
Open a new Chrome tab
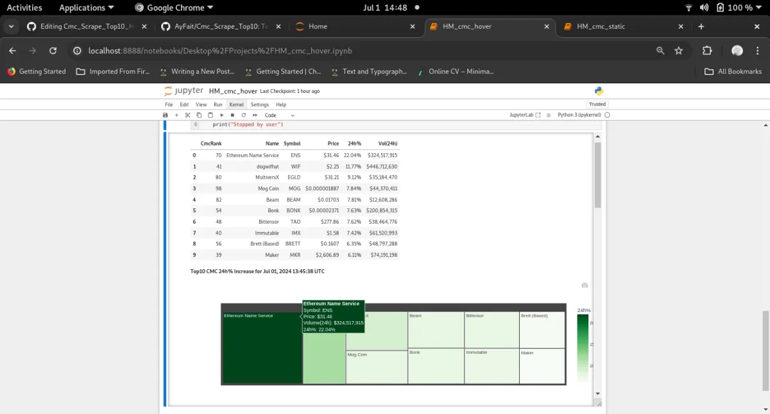coord(701,26)
